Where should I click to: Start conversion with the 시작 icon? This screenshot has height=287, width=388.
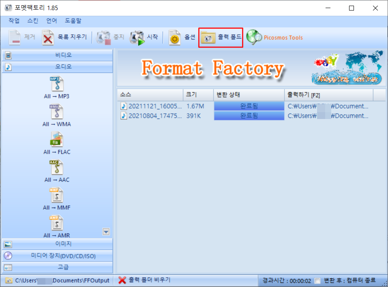[137, 38]
